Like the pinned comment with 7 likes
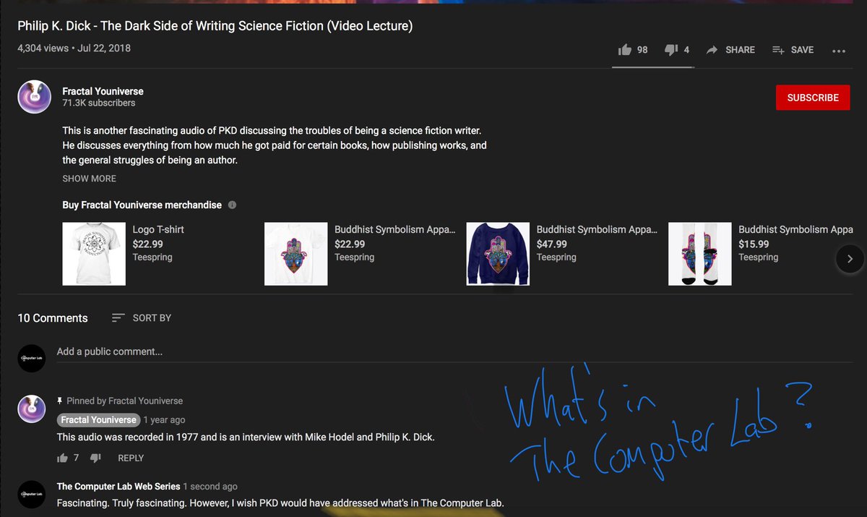The image size is (867, 517). (x=62, y=458)
